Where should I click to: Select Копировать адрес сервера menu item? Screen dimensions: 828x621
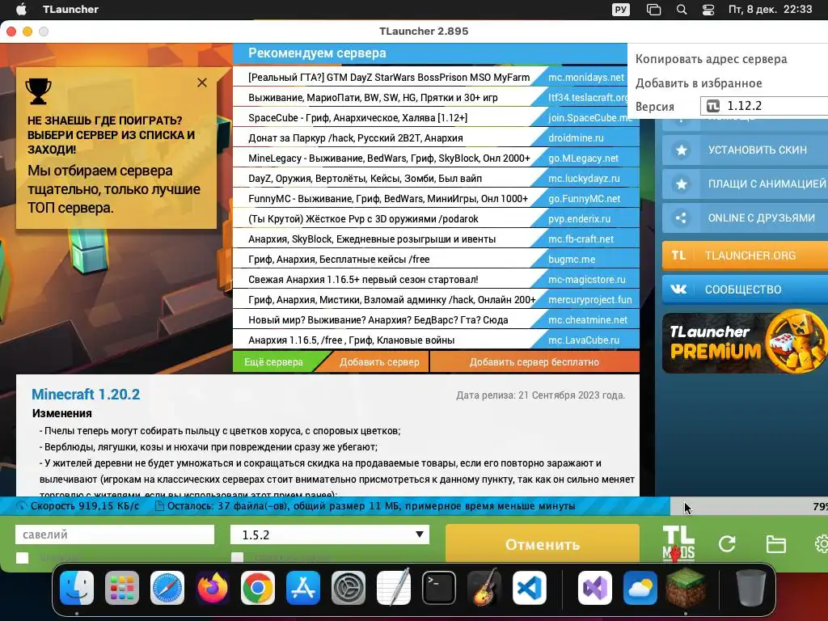coord(711,59)
